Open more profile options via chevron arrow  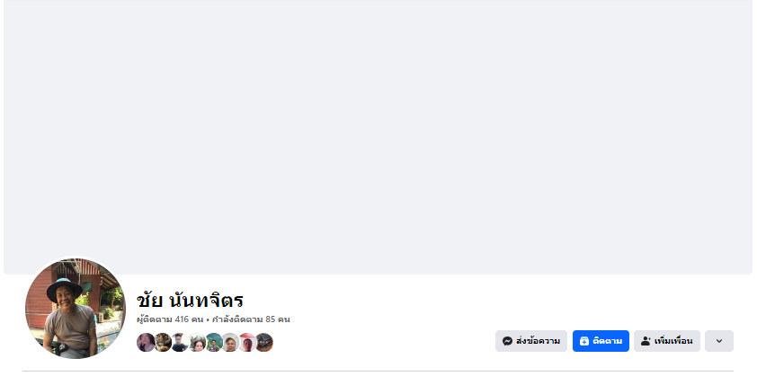pos(719,341)
